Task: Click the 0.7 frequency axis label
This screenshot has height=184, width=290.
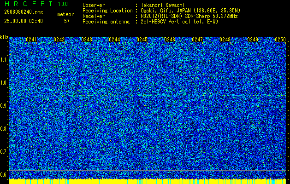Action: point(4,152)
